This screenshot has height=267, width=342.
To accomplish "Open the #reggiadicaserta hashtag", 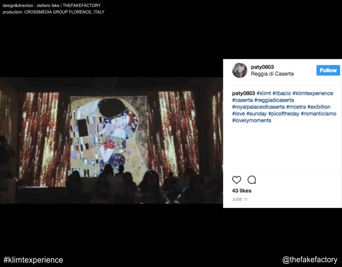I will 274,100.
